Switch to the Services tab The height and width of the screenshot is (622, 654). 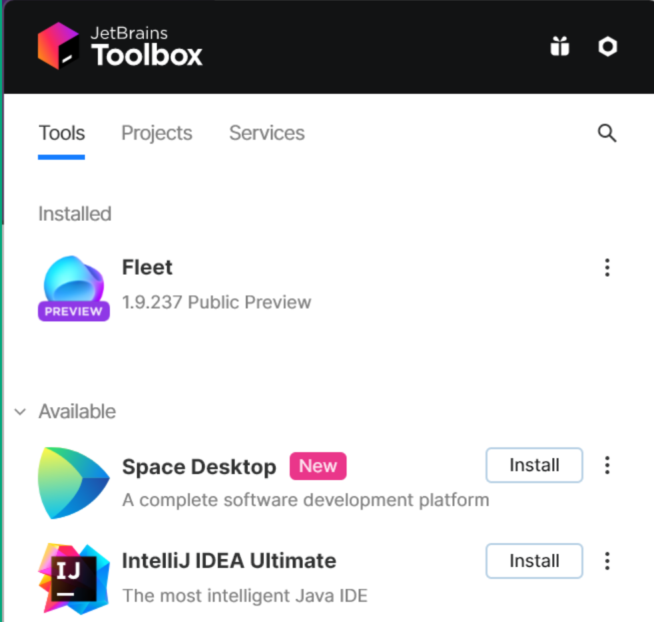(x=267, y=133)
